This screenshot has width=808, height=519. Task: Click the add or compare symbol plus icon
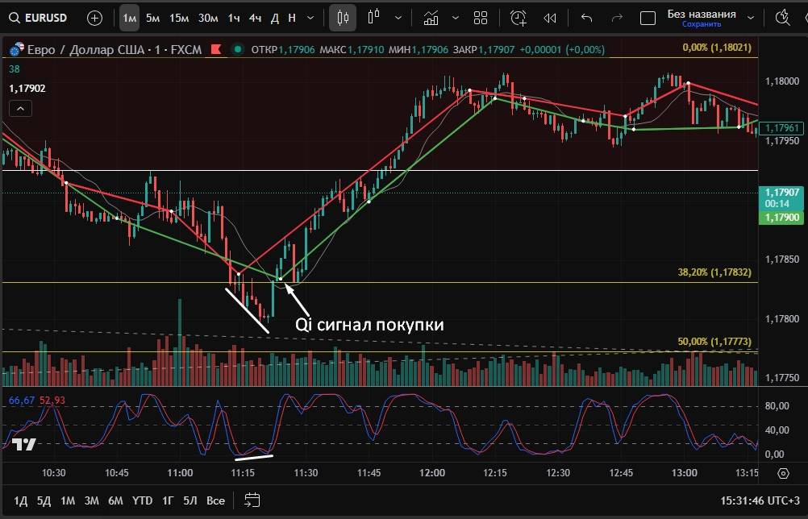coord(94,17)
